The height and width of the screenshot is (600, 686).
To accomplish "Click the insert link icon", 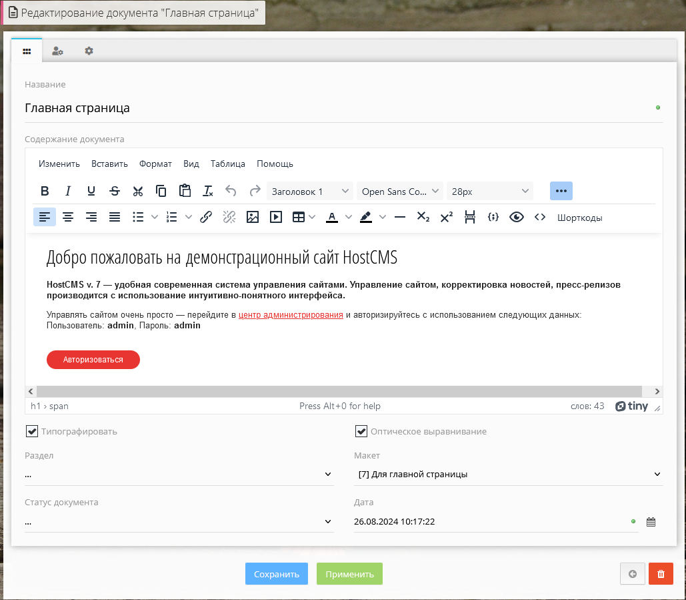I will click(x=206, y=217).
